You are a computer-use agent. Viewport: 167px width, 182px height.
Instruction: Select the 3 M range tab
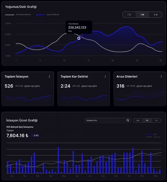click(x=156, y=15)
